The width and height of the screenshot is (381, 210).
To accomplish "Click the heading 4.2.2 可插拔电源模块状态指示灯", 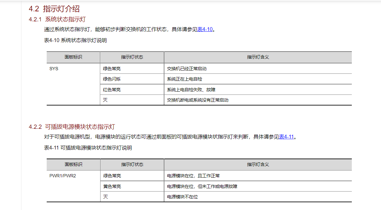I will (72, 127).
